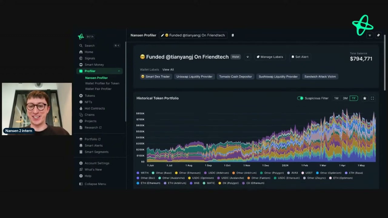
Task: Click the Other (Fantom) legend color dot
Action: [x=249, y=178]
